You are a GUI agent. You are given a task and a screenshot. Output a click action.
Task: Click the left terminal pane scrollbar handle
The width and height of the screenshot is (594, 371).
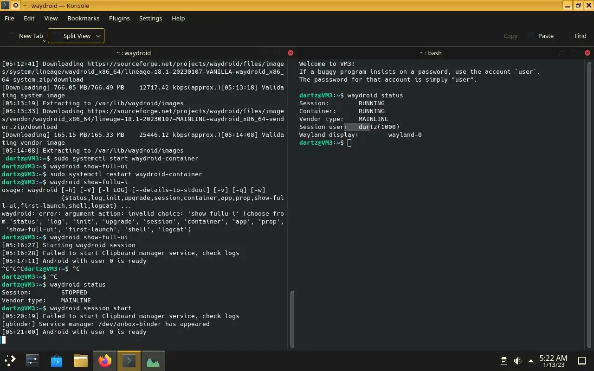point(292,319)
